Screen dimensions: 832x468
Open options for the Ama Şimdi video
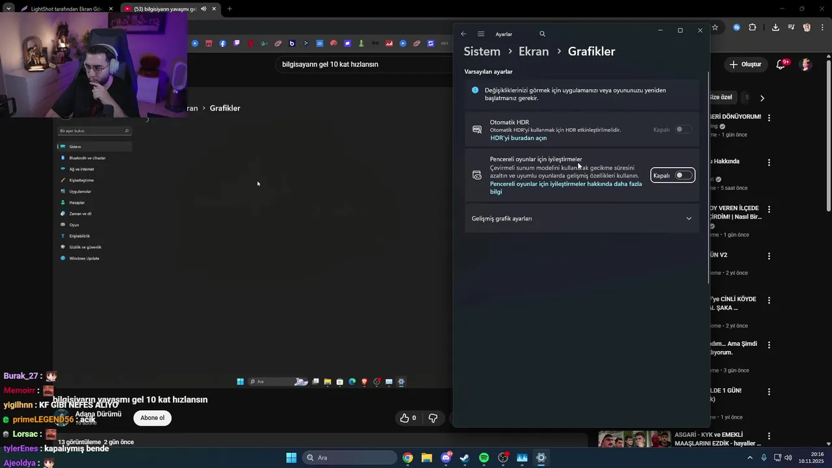pyautogui.click(x=769, y=345)
